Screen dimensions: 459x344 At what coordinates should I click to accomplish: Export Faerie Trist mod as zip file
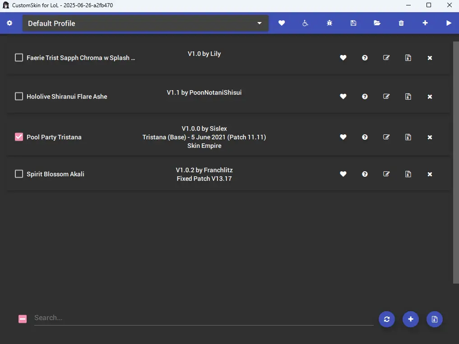pyautogui.click(x=408, y=58)
